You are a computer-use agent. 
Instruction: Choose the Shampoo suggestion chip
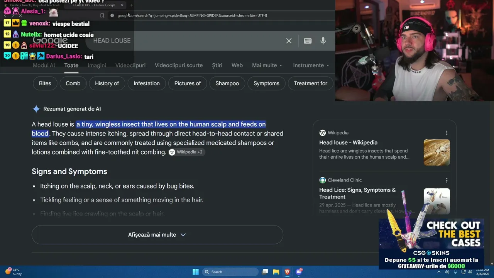(227, 83)
